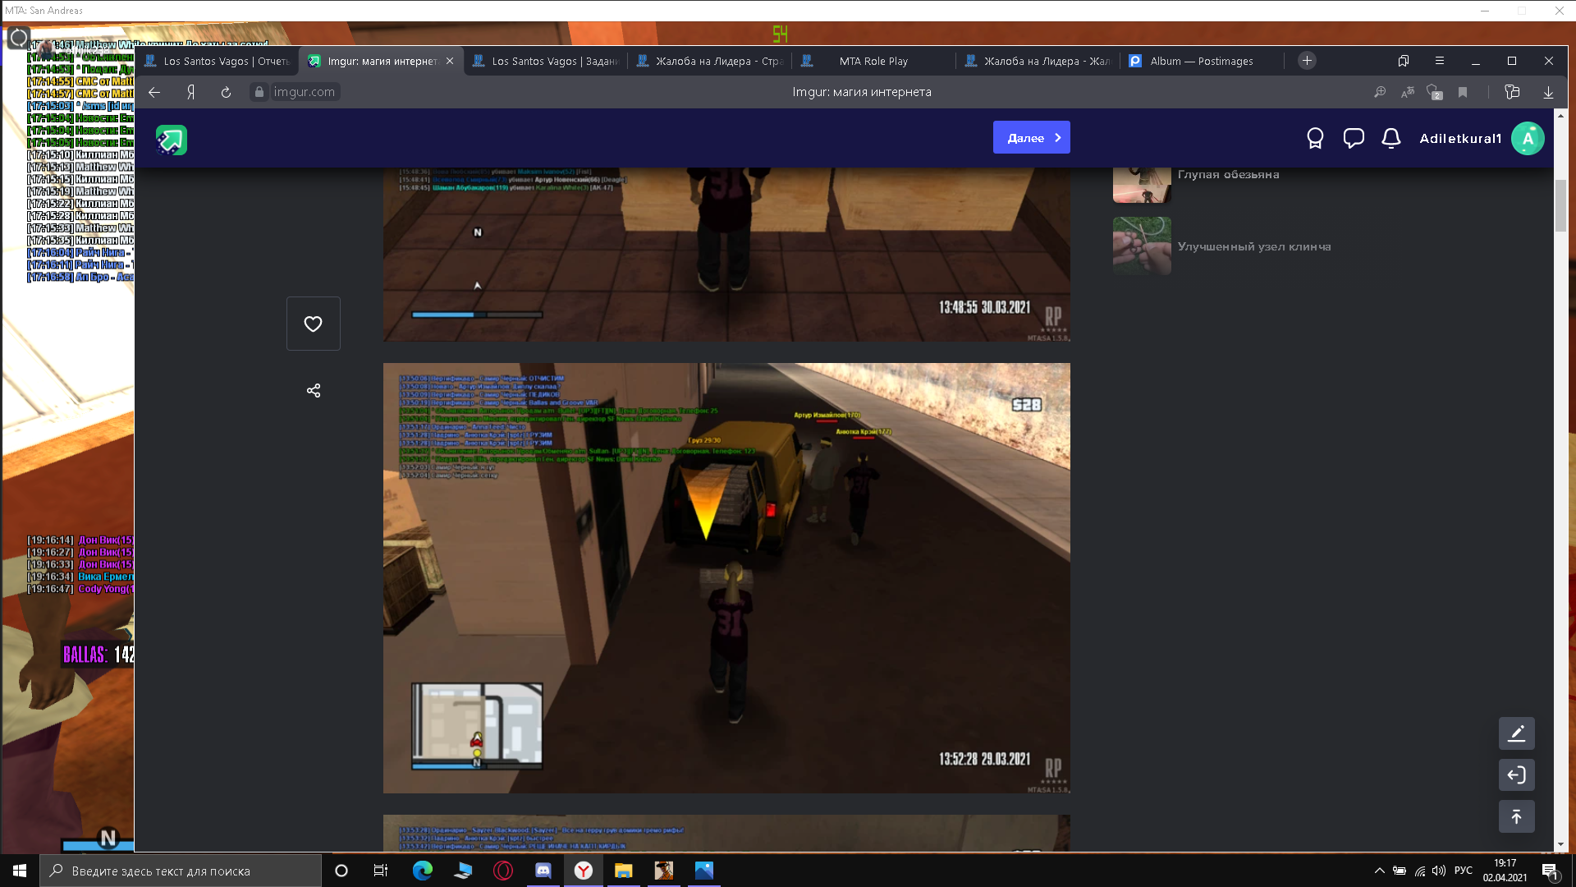Click the Imgur trophy badge icon
The image size is (1576, 887).
pos(1315,138)
